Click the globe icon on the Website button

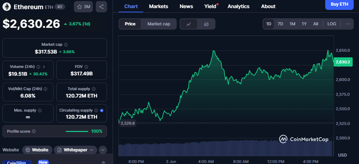coord(28,150)
